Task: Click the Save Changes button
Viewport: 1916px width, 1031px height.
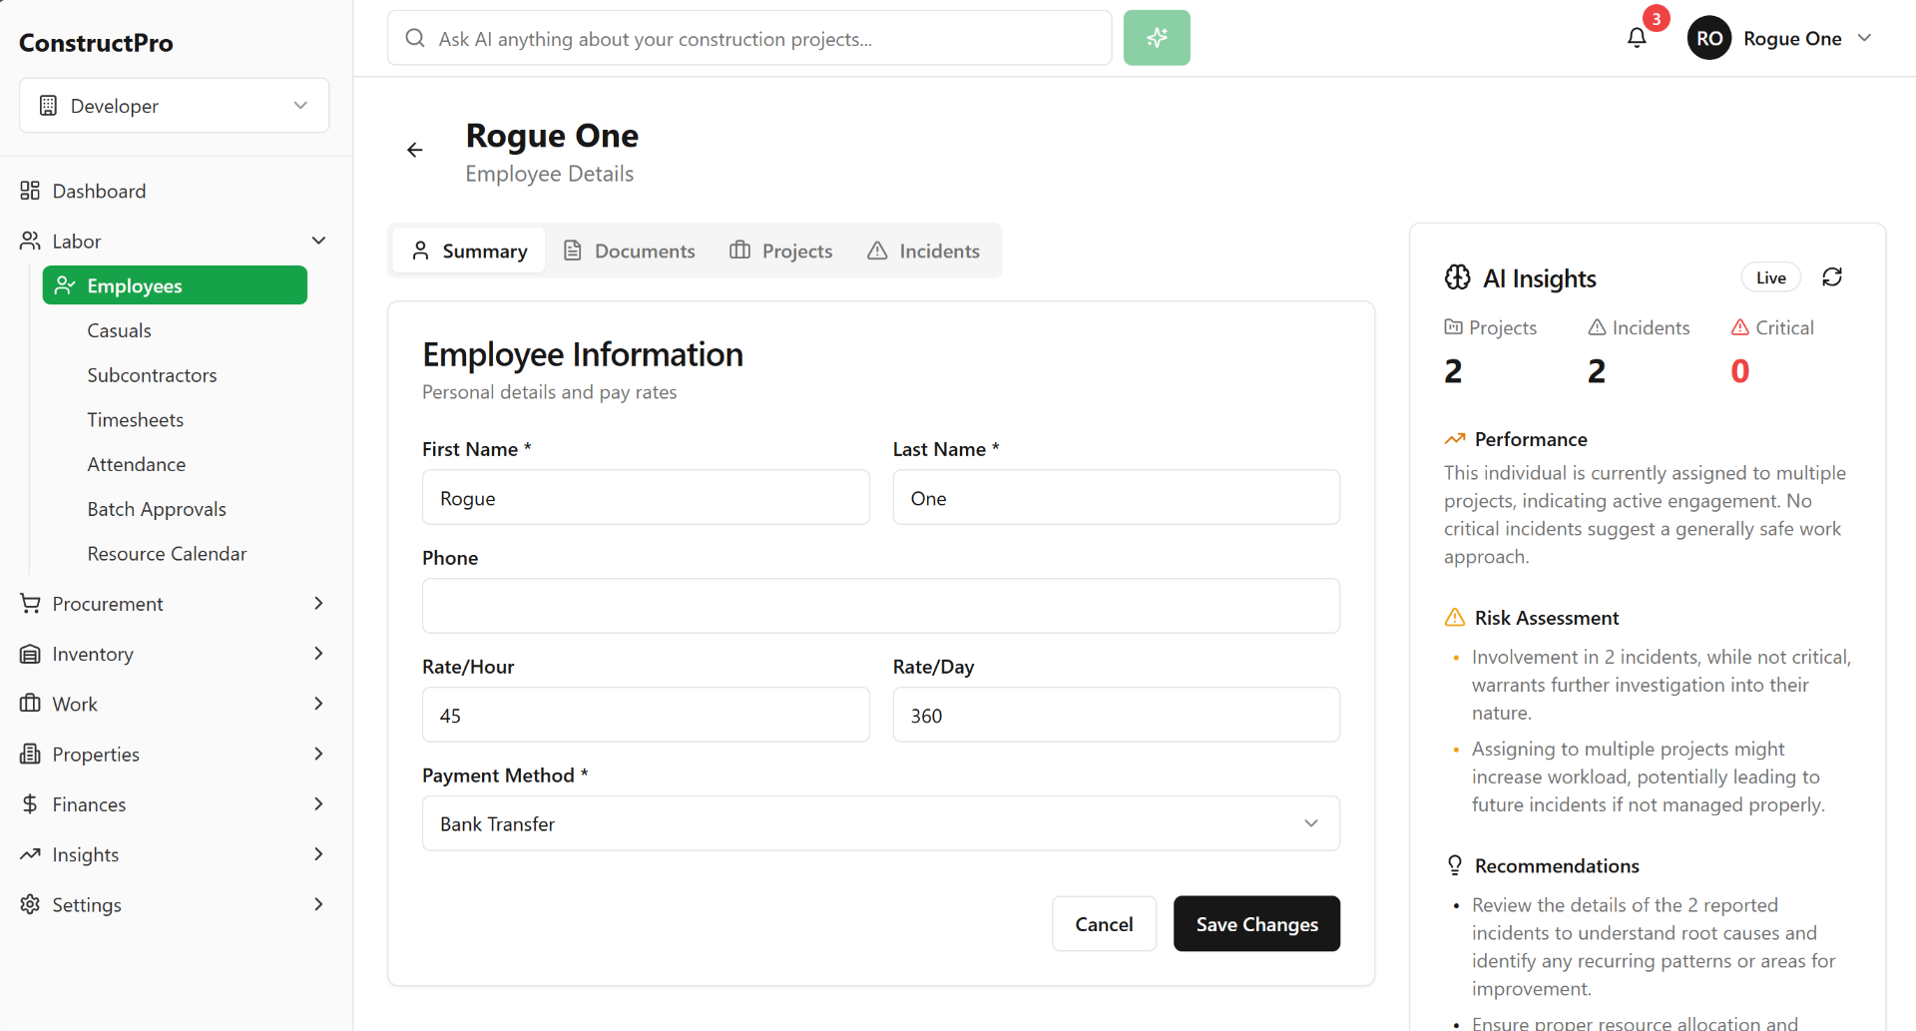Action: click(1255, 923)
